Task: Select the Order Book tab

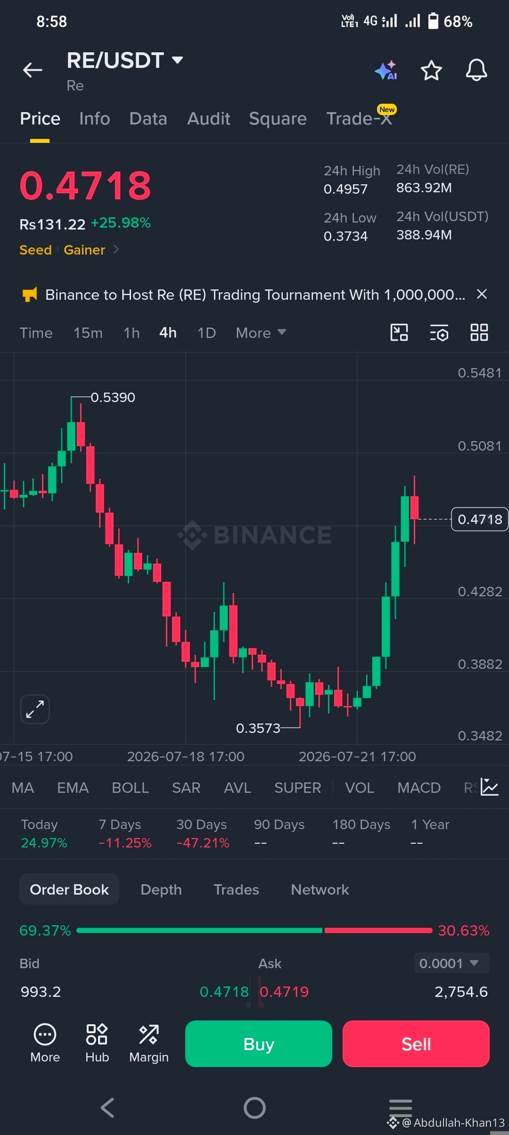Action: tap(69, 889)
